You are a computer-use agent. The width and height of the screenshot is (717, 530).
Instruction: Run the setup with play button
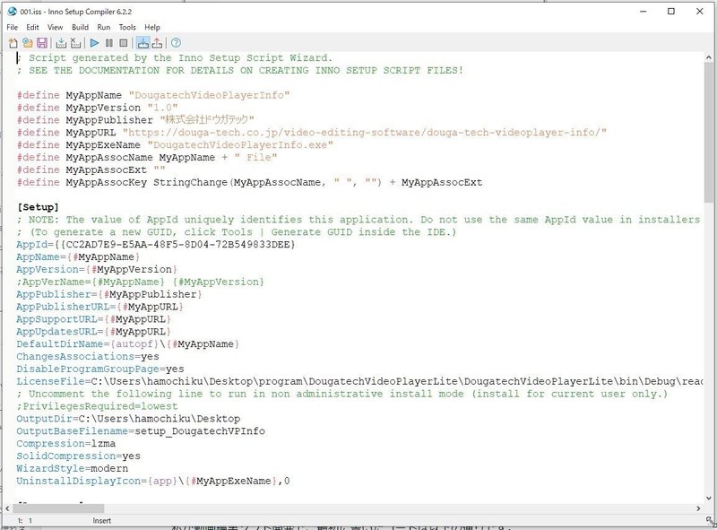(x=94, y=43)
